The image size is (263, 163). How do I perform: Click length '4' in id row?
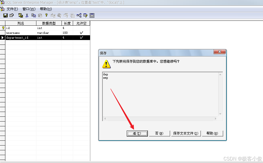pyautogui.click(x=67, y=28)
